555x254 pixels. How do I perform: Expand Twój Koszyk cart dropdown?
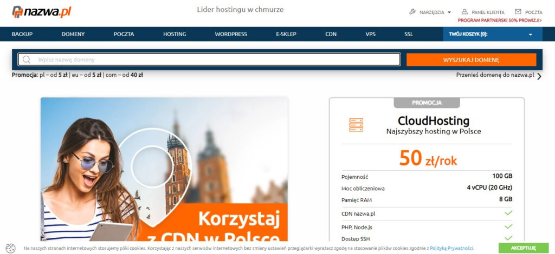531,35
